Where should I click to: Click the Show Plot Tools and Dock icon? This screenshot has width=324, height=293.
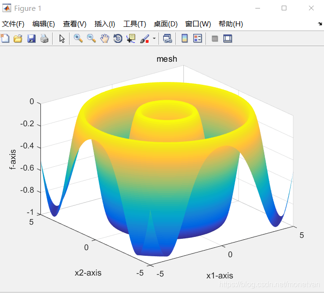tap(228, 39)
